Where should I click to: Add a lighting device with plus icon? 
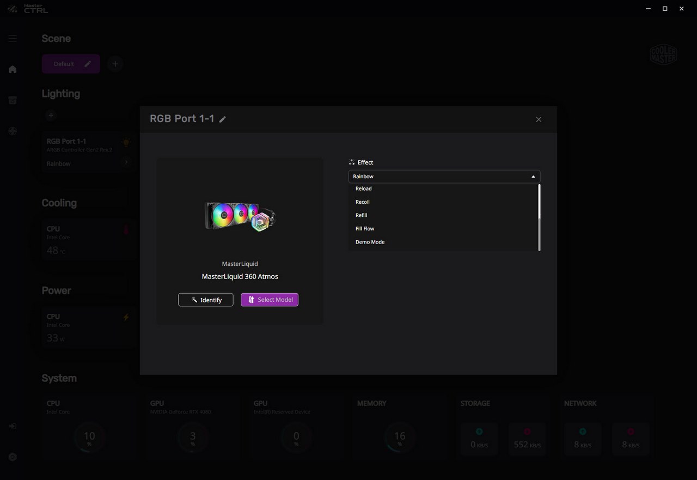51,115
